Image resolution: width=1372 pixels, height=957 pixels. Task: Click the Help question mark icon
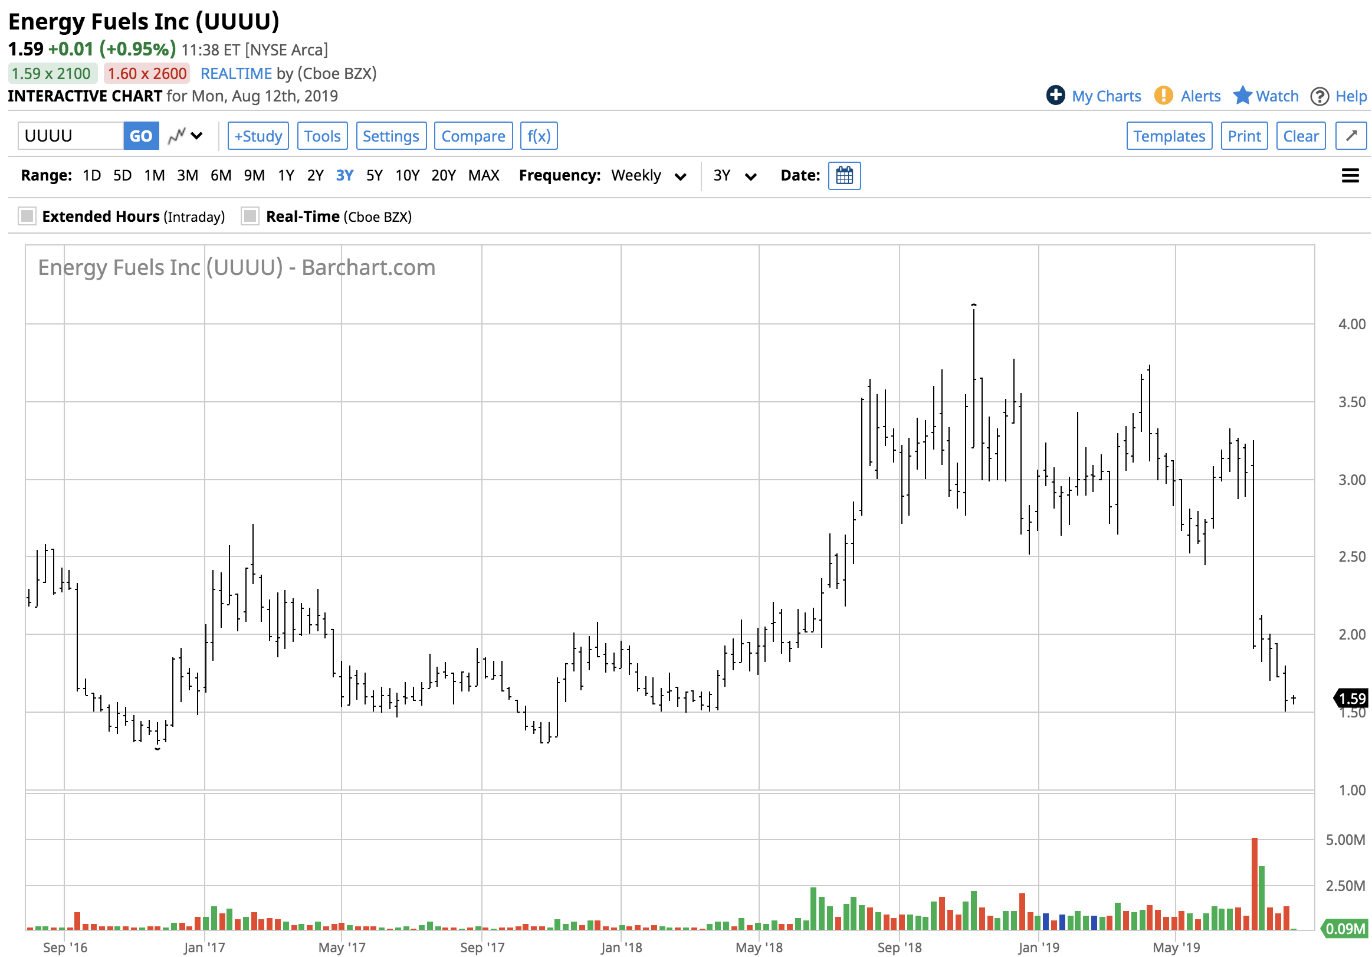point(1319,96)
